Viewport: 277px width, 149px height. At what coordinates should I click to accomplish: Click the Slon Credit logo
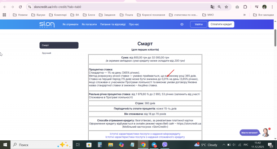47,25
